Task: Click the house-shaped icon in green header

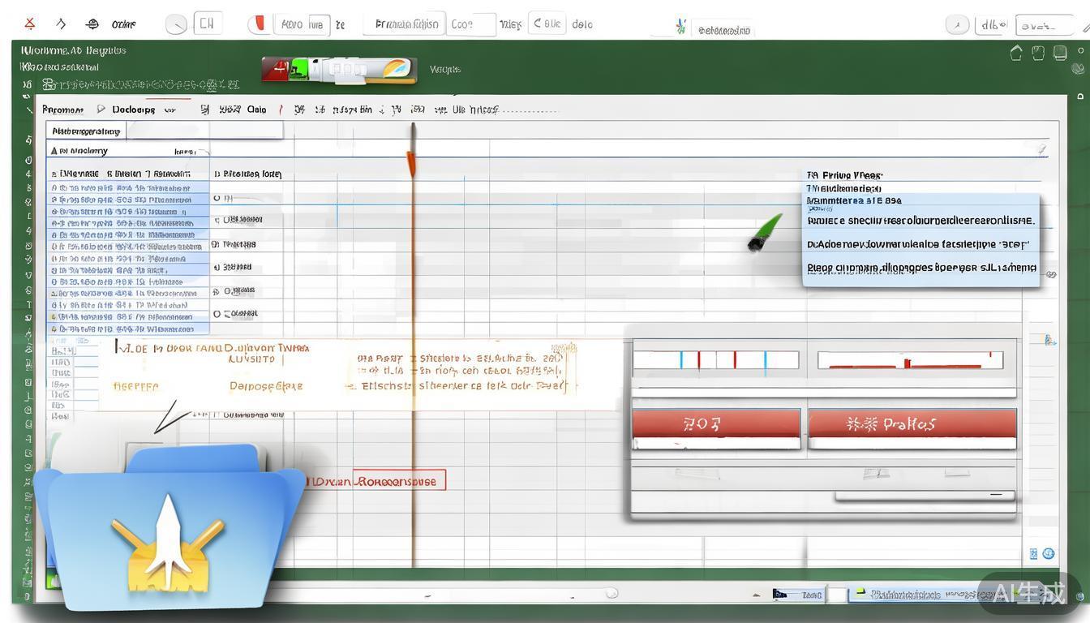Action: click(x=1016, y=54)
